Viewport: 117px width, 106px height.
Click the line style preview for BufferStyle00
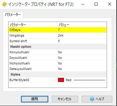[x=89, y=80]
